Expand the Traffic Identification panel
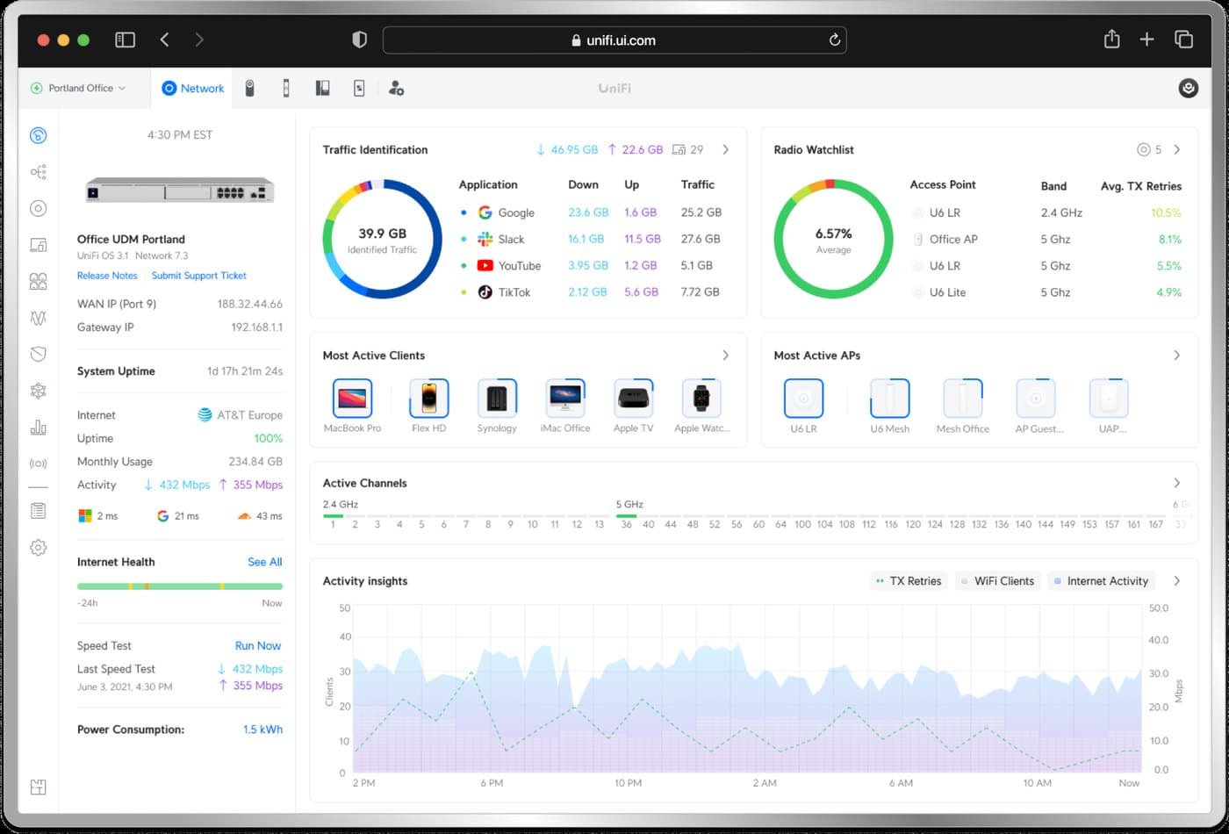 pyautogui.click(x=726, y=149)
